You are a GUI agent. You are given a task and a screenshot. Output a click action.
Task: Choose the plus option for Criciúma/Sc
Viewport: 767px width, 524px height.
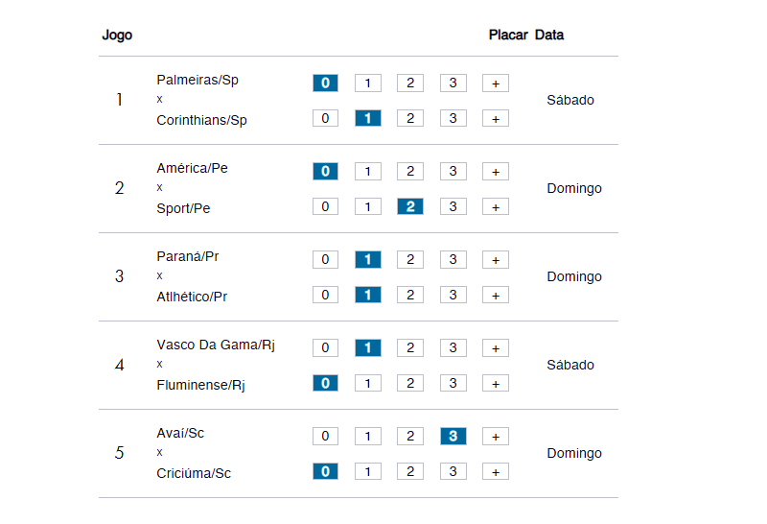pyautogui.click(x=496, y=471)
